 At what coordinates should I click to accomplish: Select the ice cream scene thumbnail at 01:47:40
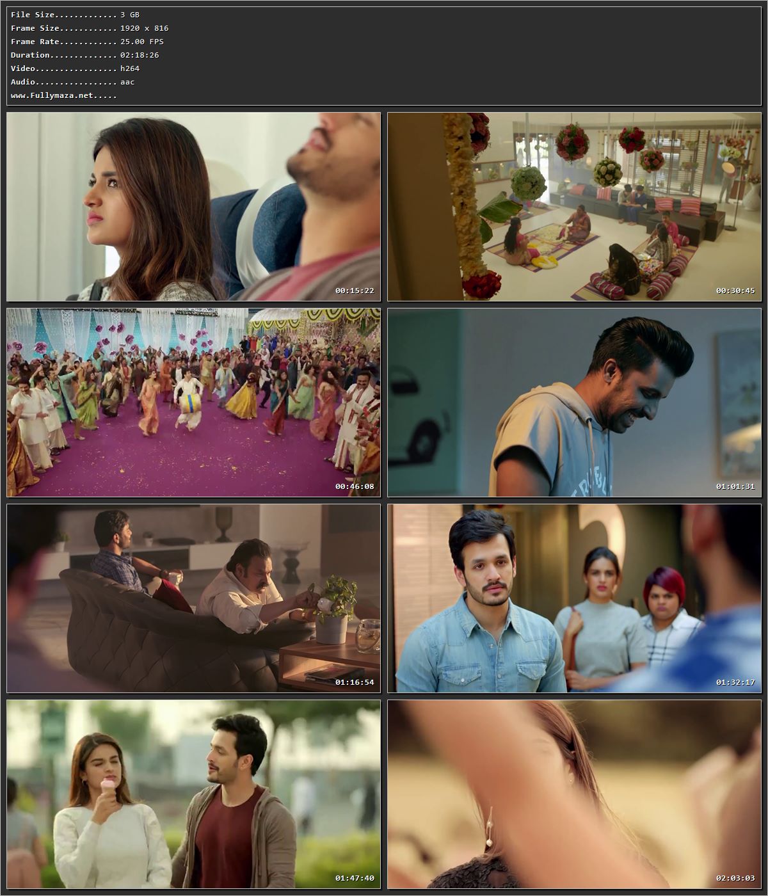tap(193, 794)
